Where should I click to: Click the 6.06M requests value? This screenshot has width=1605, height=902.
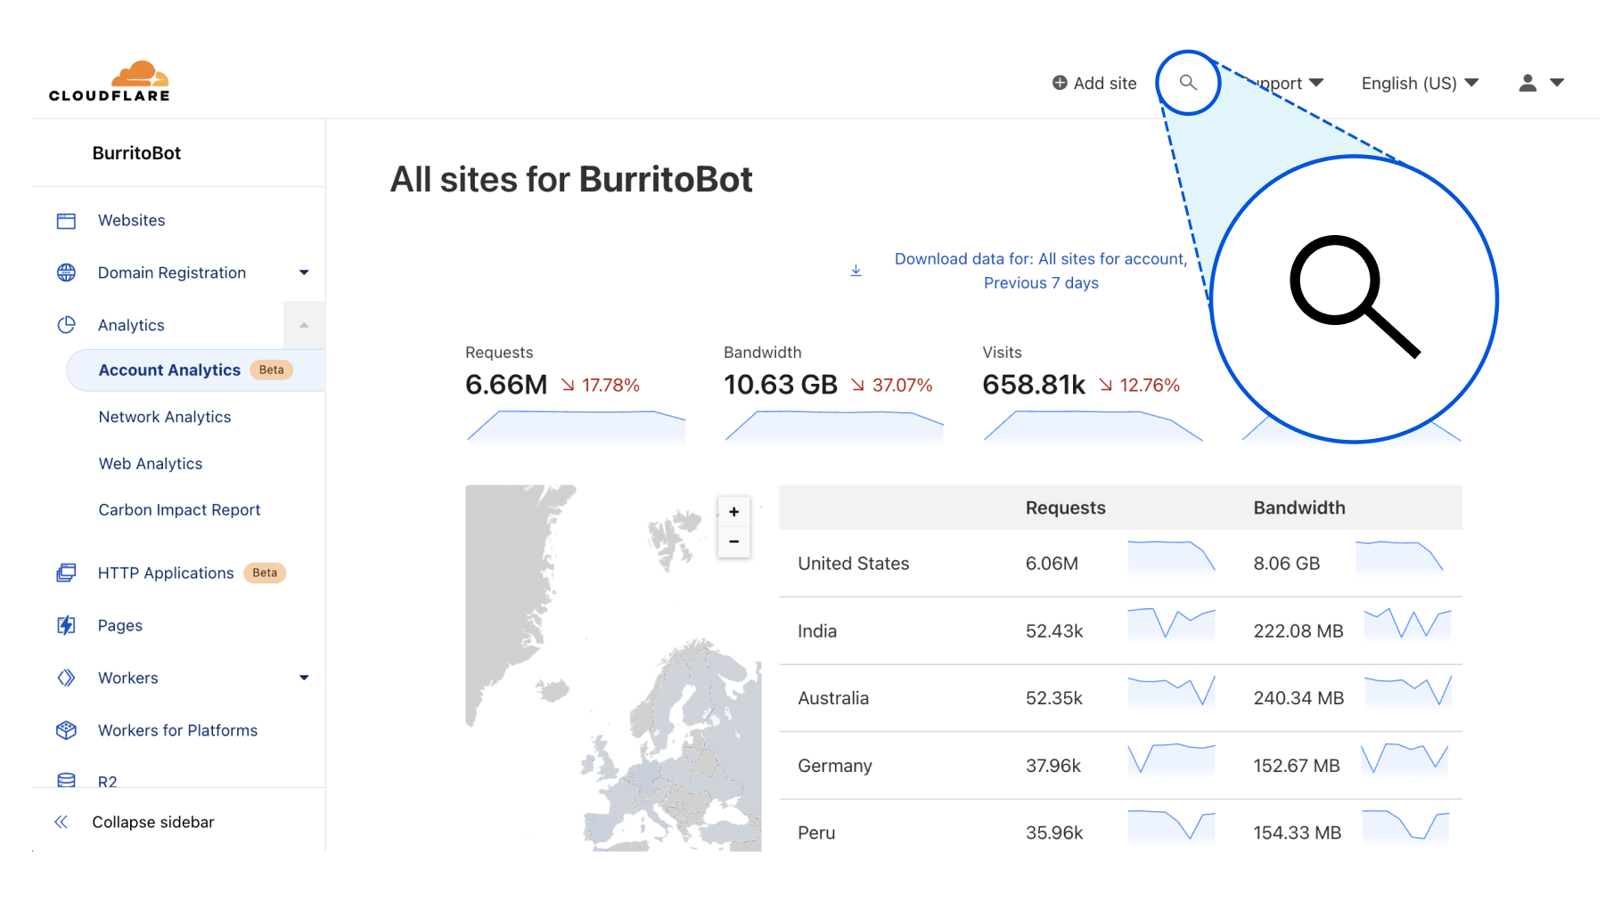coord(1052,564)
